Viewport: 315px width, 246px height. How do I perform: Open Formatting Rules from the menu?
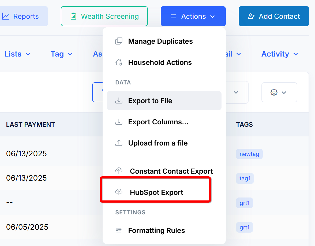tap(164, 230)
